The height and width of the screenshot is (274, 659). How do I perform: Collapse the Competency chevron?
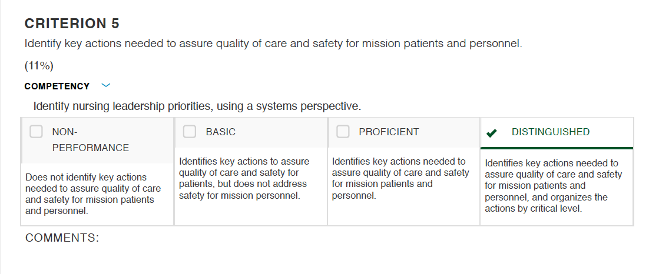point(106,86)
